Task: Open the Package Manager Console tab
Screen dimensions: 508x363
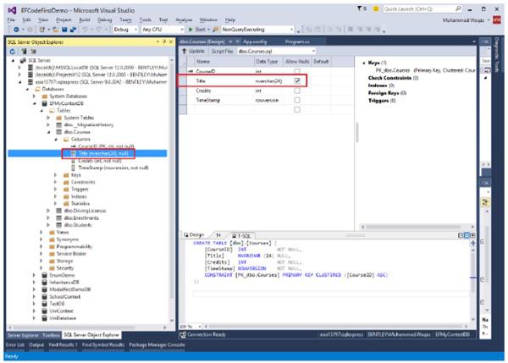Action: (157, 344)
